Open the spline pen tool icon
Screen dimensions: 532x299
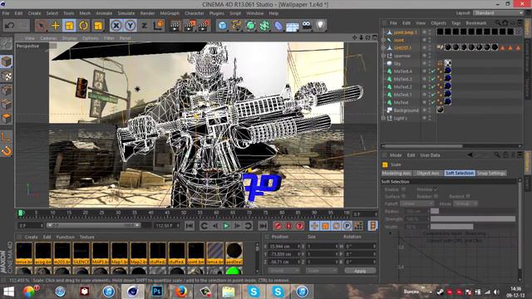[236, 26]
